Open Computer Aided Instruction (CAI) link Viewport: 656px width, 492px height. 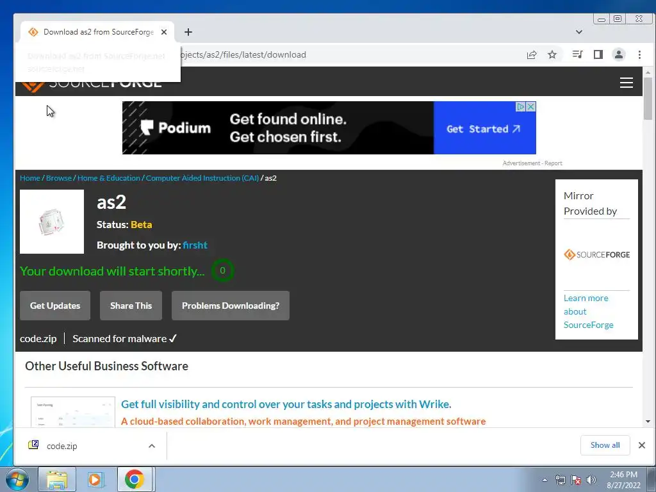point(202,178)
